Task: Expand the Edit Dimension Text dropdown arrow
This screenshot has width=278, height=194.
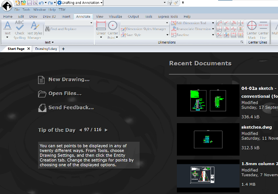Action: click(213, 23)
